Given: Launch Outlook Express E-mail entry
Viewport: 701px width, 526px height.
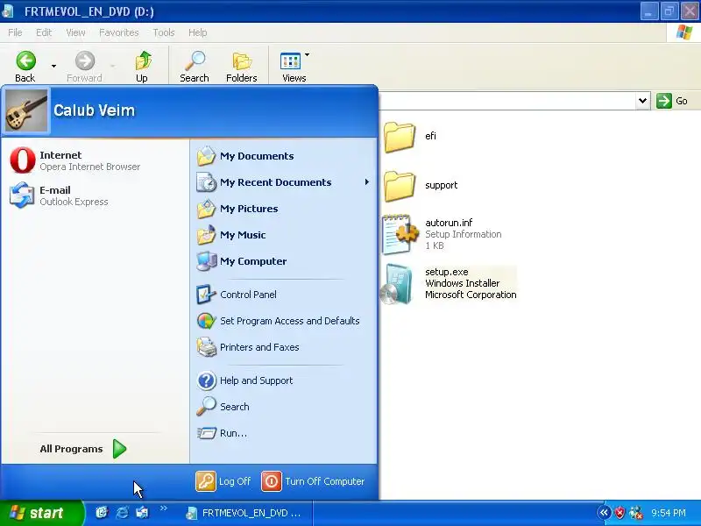Looking at the screenshot, I should (96, 195).
